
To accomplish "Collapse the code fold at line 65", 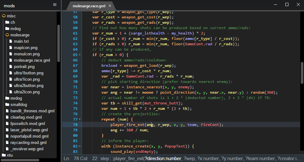I will 79,55.
